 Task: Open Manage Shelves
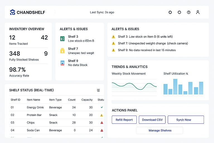point(160,130)
